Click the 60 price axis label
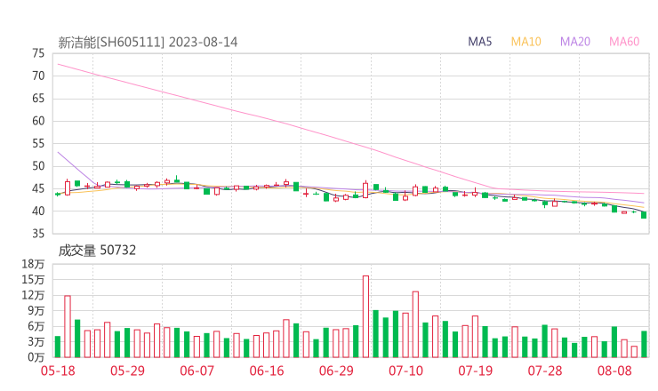This screenshot has height=391, width=658. click(x=38, y=121)
